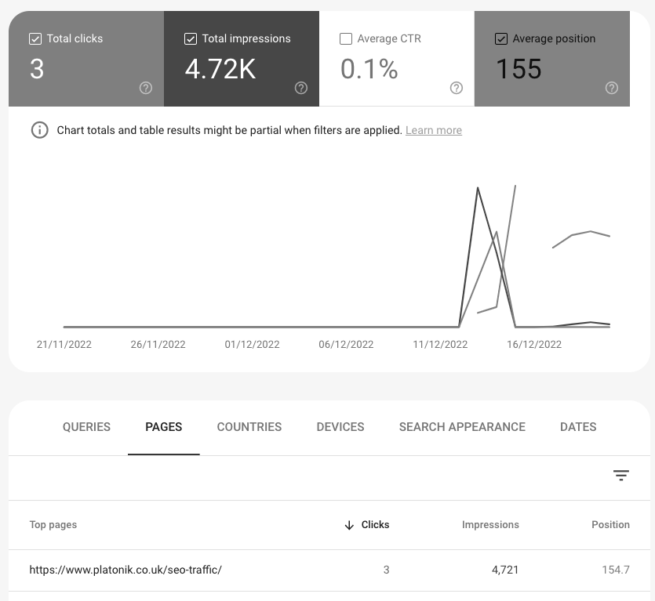Click help icon on Total clicks card
The width and height of the screenshot is (655, 601).
pos(145,88)
